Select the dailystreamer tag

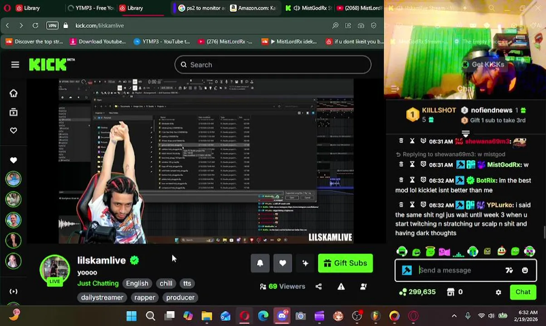102,297
